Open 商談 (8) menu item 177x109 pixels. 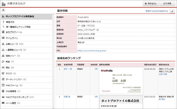tap(26, 67)
